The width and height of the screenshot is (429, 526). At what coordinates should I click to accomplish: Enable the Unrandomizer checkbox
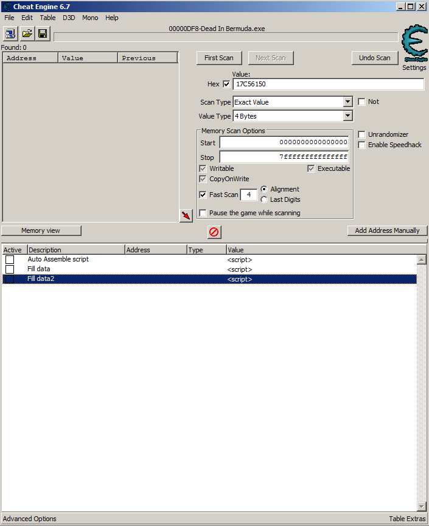361,134
